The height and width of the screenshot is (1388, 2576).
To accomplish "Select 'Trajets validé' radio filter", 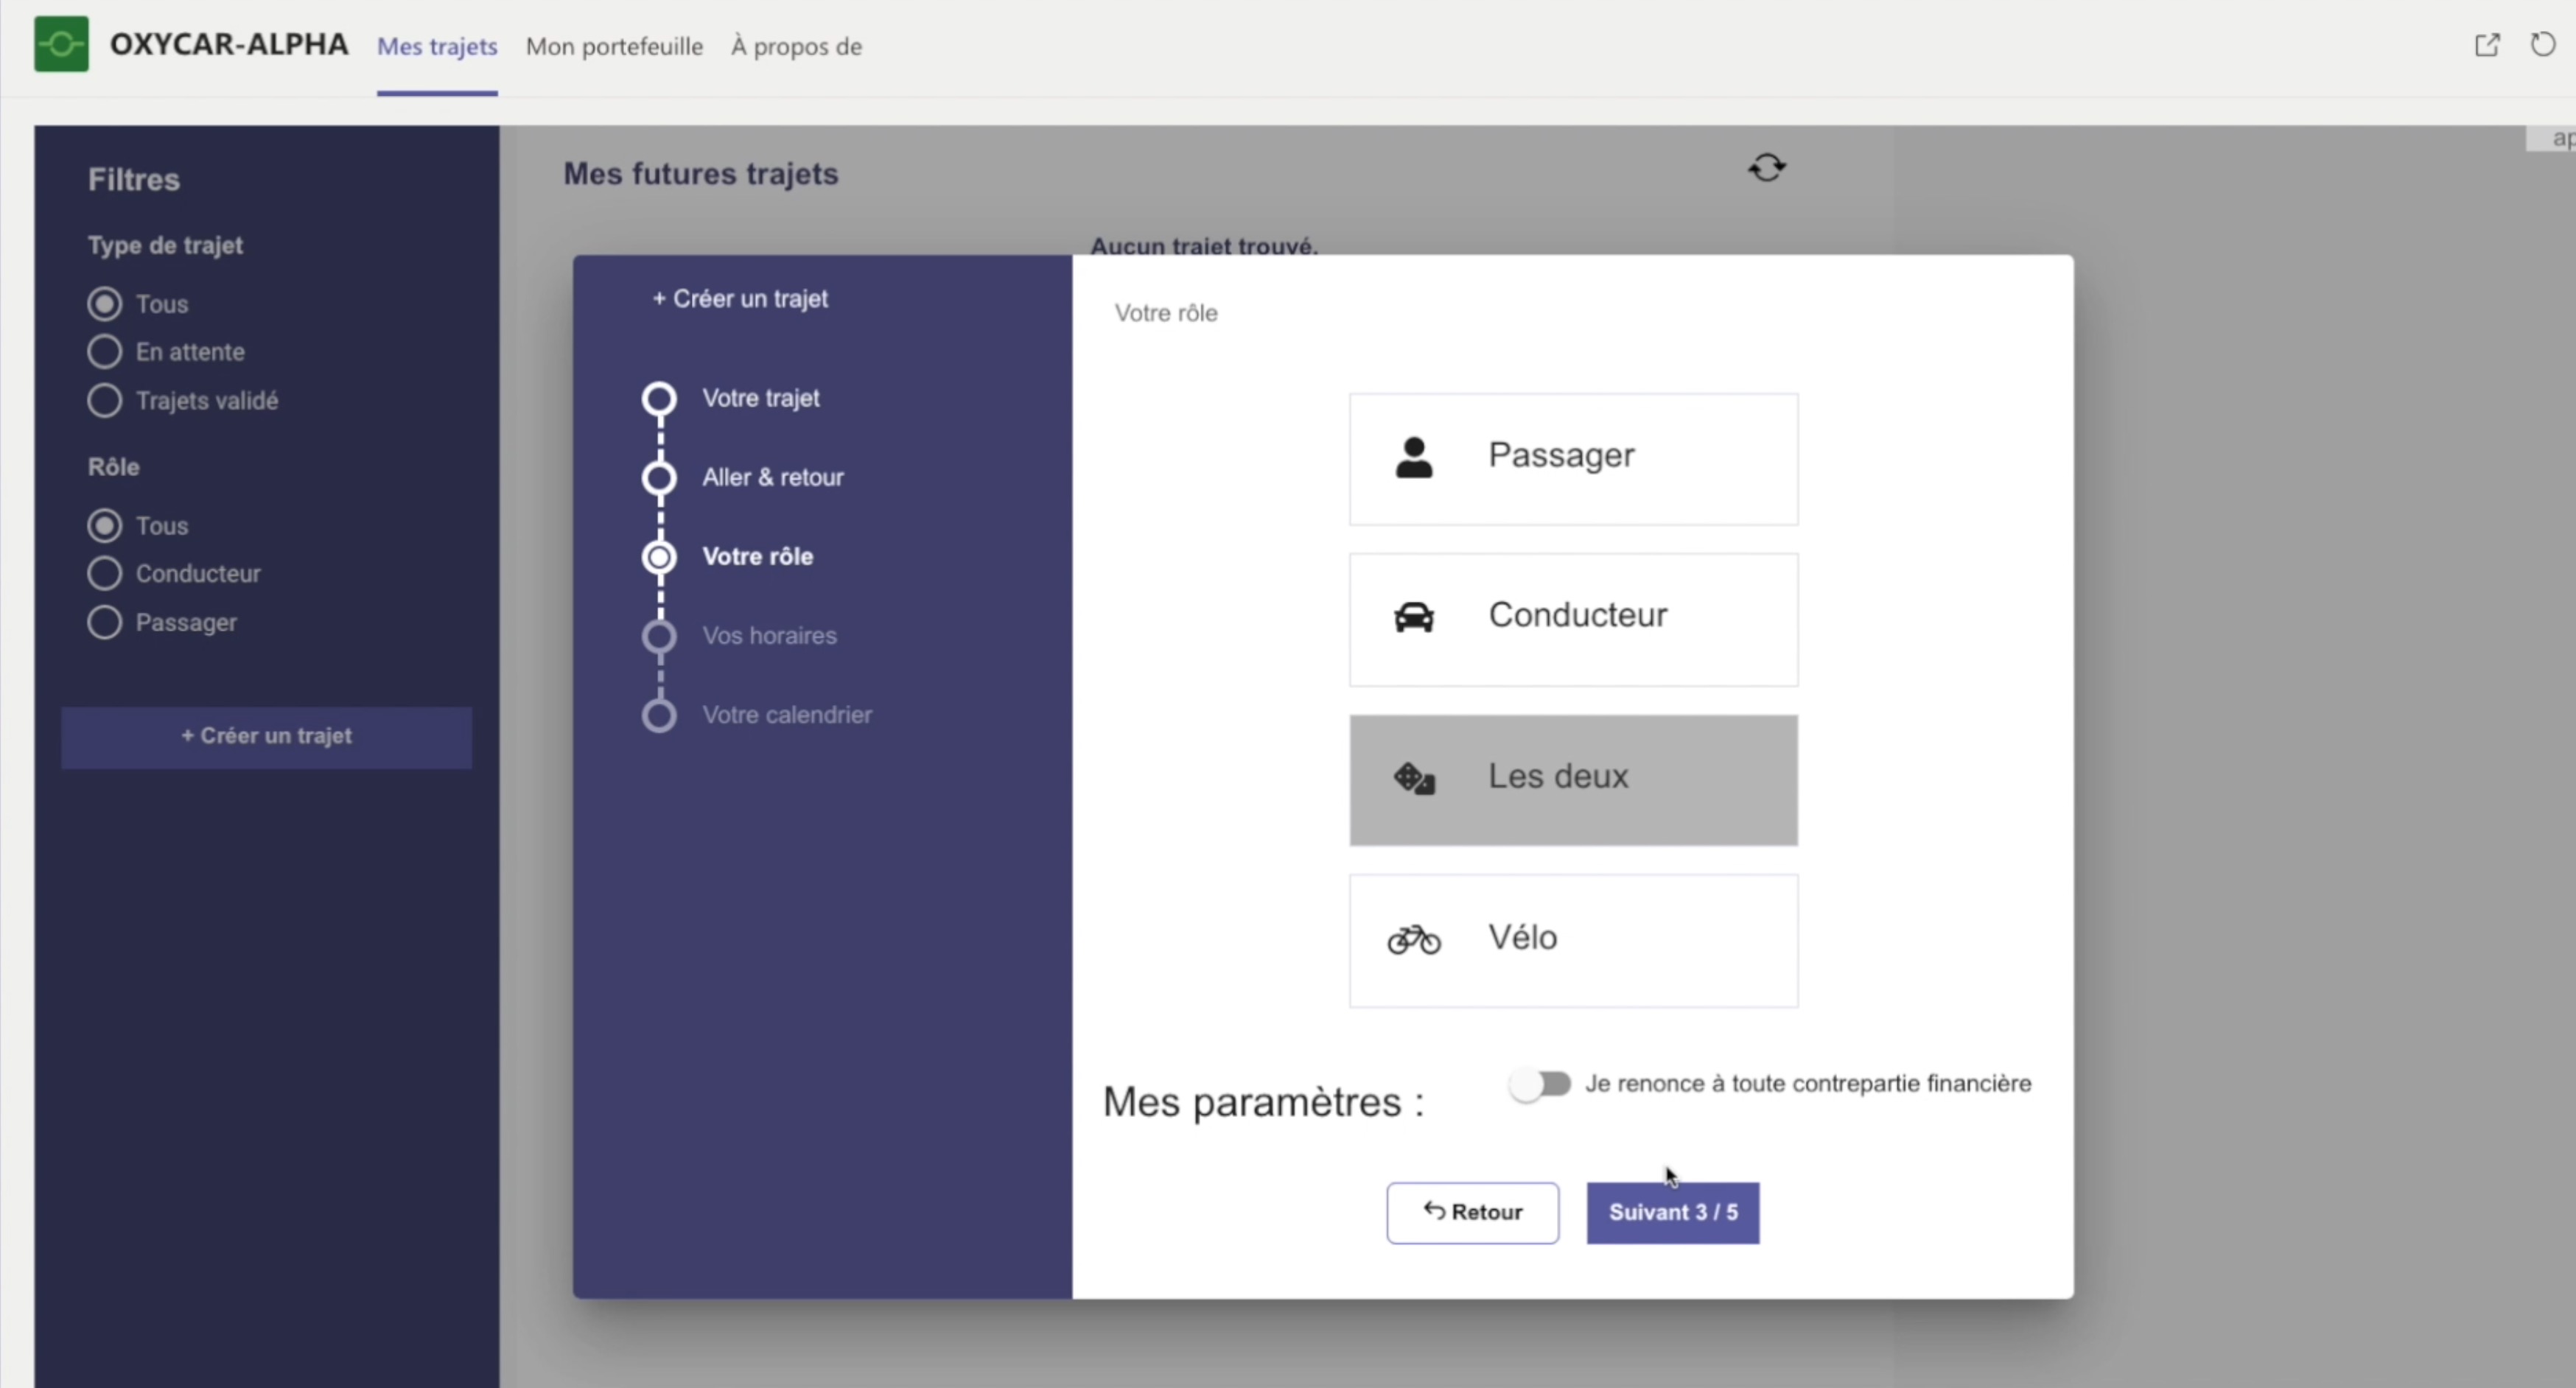I will click(x=104, y=401).
